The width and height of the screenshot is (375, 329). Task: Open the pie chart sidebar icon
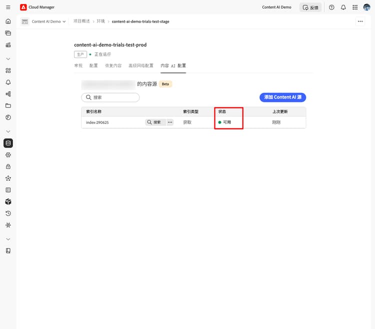[x=8, y=117]
